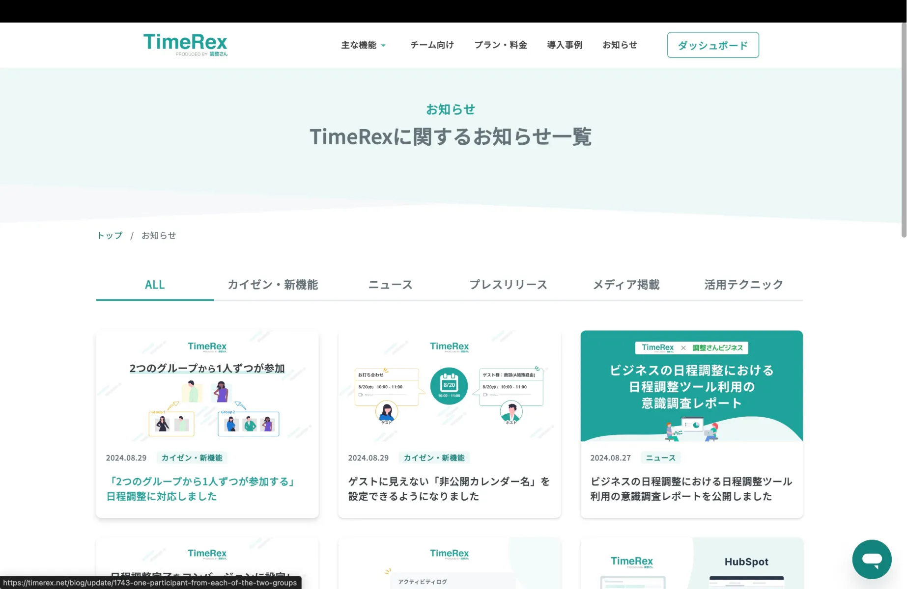907x589 pixels.
Task: Click the アクティビティログ card thumbnail
Action: tap(449, 563)
